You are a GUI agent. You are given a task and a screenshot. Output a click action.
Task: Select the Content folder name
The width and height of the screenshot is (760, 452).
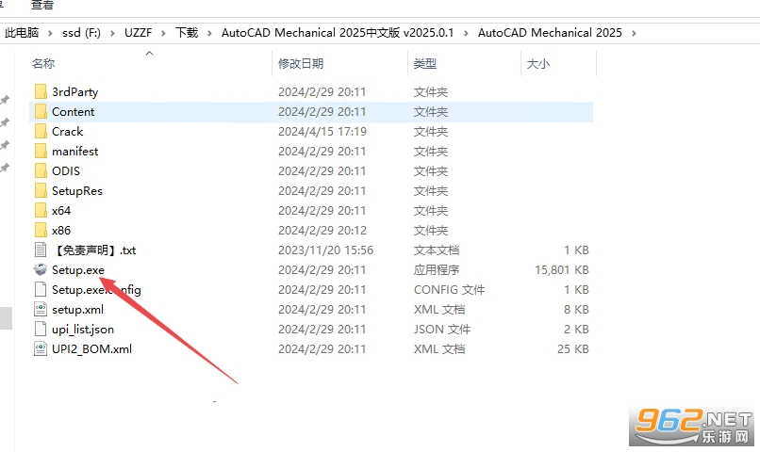[74, 112]
